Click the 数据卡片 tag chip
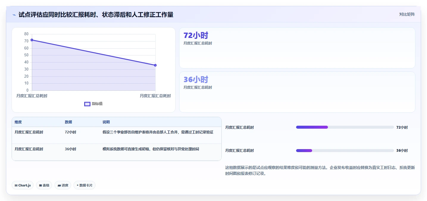Screen dimensions: 427x201 pos(85,185)
